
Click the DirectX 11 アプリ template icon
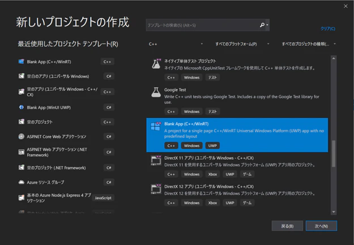point(156,160)
